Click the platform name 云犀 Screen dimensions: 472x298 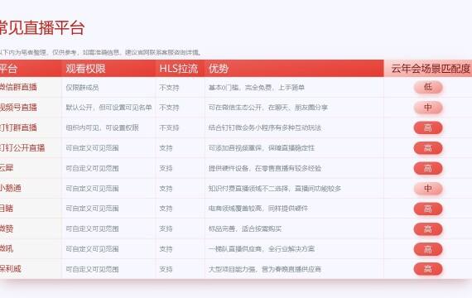tap(7, 168)
